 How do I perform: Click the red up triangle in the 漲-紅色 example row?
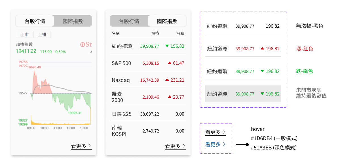tap(262, 49)
